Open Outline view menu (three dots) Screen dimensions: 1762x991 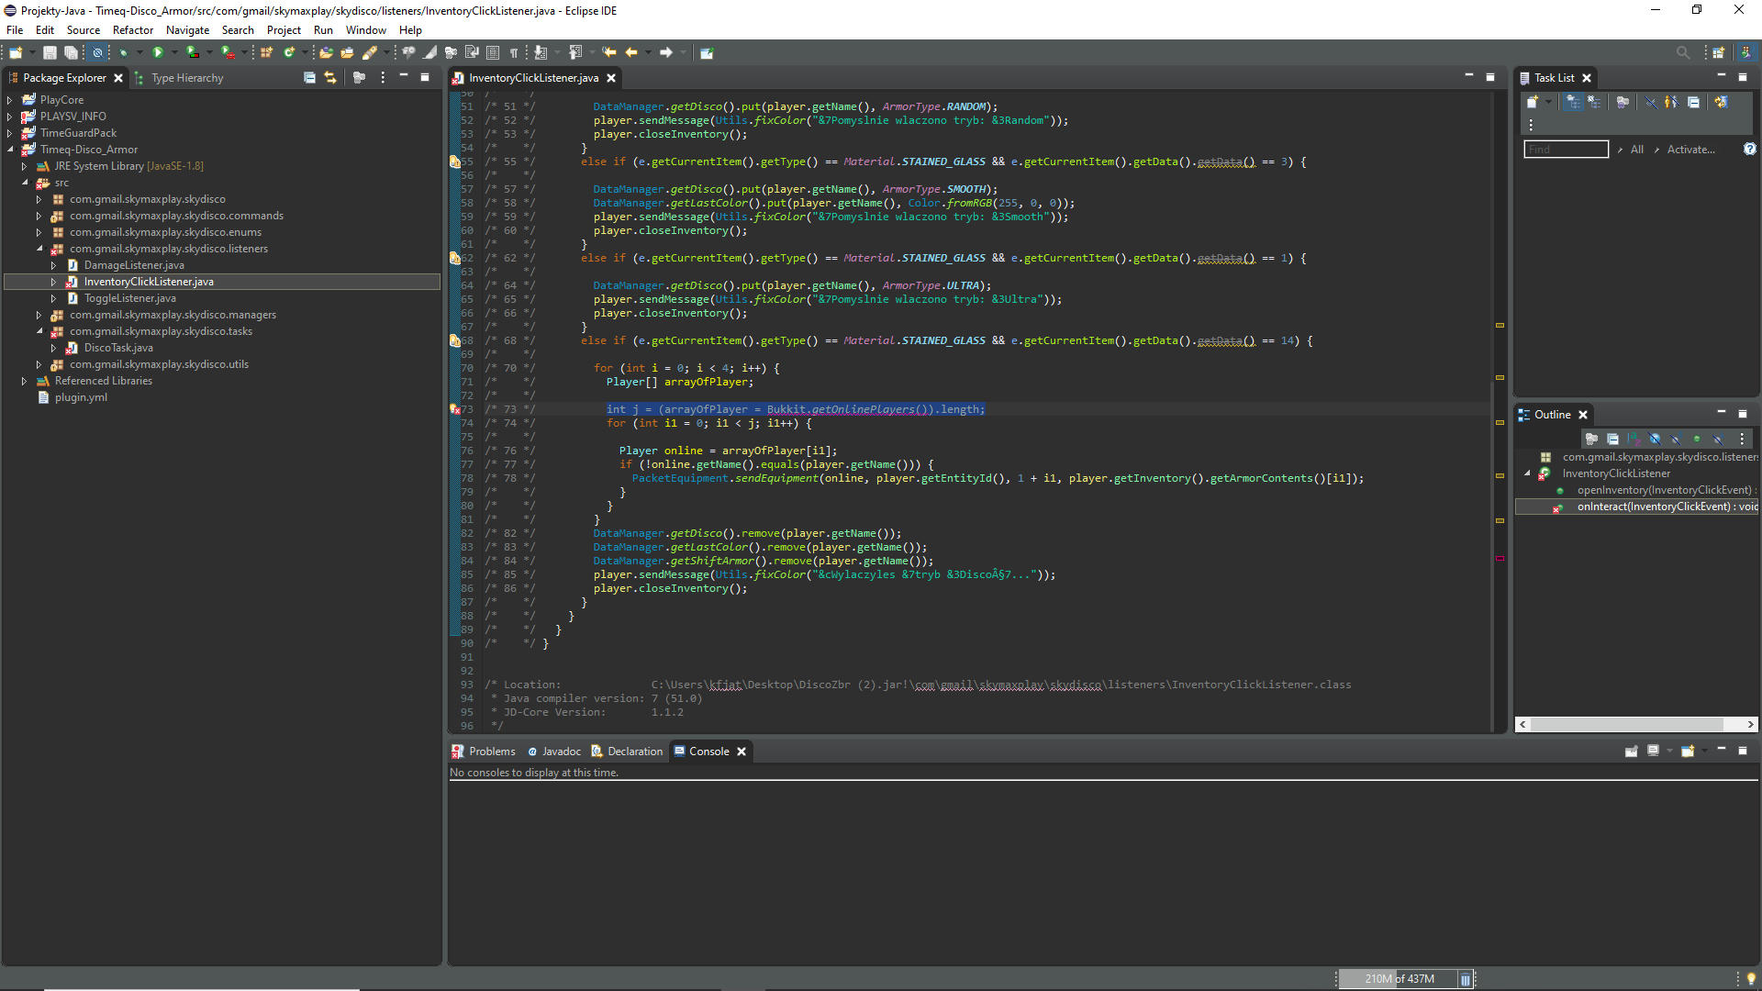point(1742,439)
